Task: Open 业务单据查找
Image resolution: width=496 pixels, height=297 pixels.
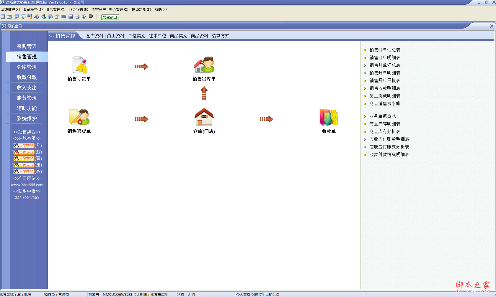Action: [x=383, y=116]
